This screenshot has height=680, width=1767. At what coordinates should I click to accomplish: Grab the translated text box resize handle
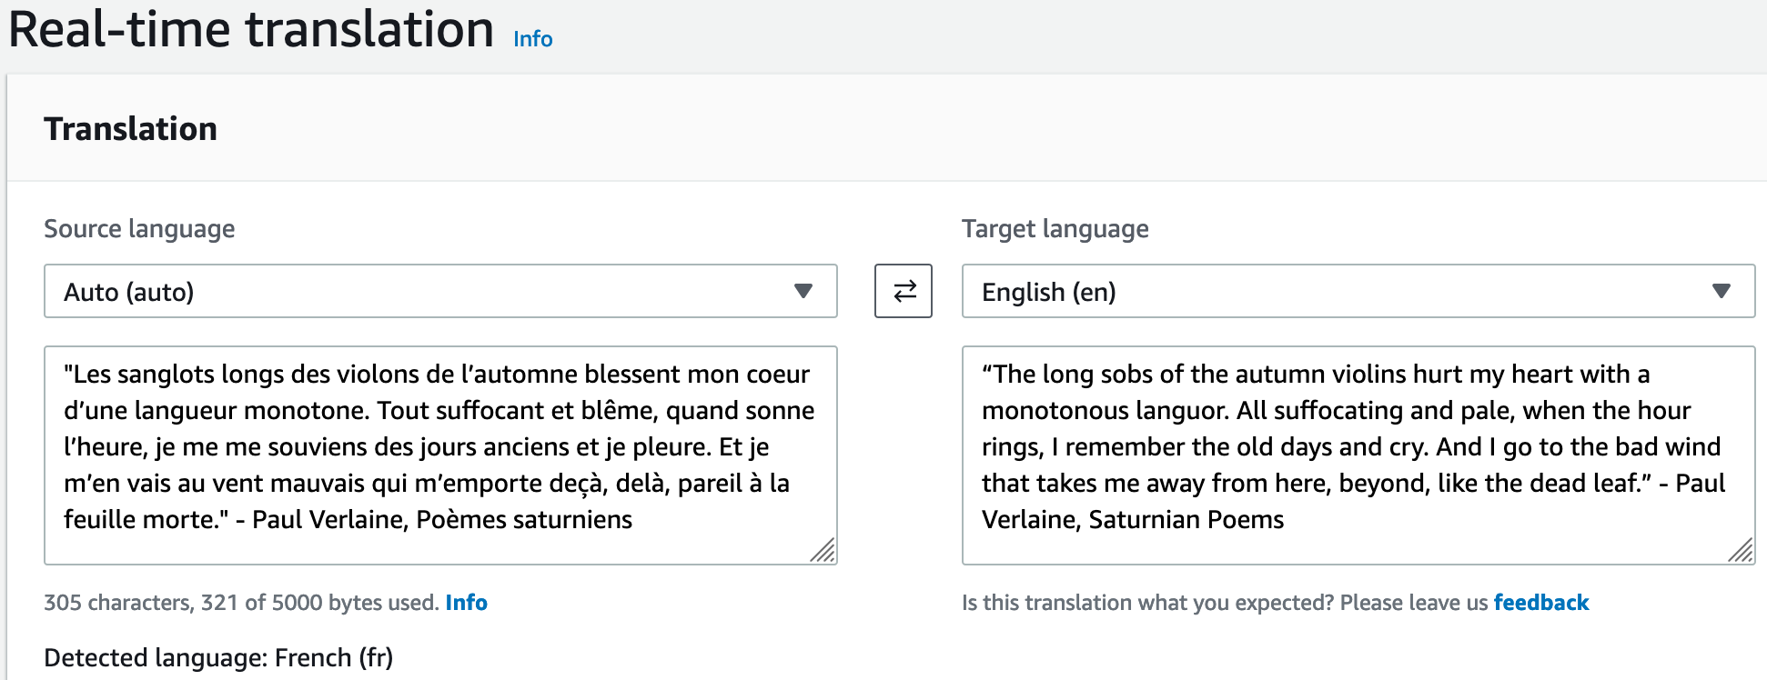1742,552
